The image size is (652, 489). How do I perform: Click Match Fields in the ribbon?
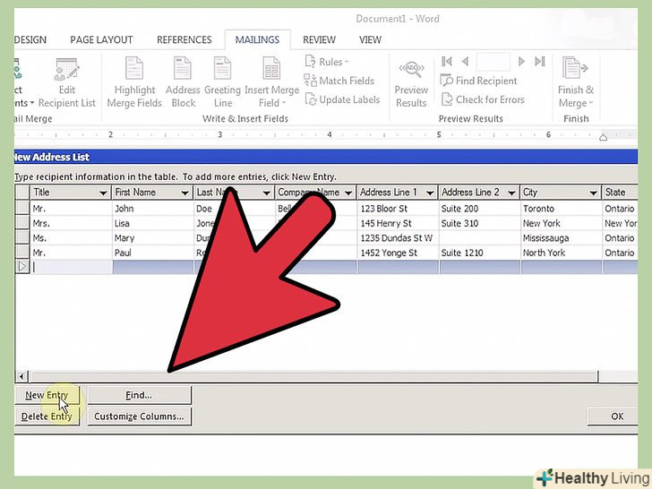click(x=339, y=81)
